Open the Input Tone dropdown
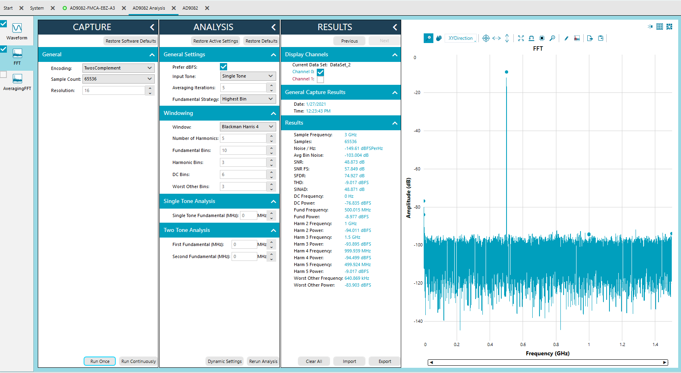The image size is (681, 373). [248, 76]
